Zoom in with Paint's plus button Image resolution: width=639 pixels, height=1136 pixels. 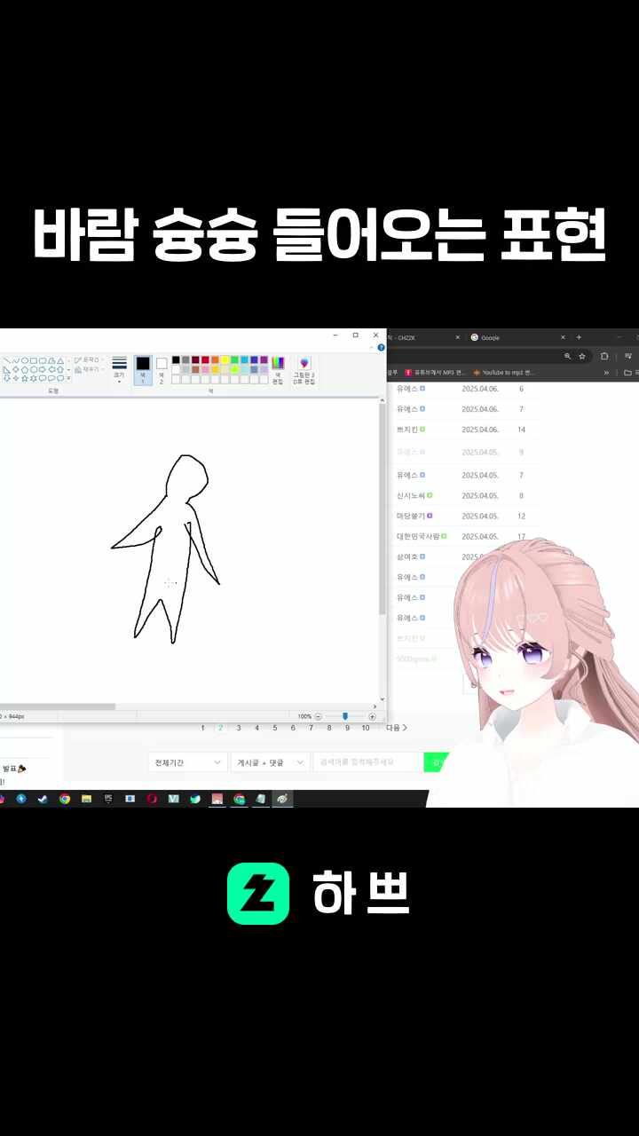click(x=372, y=716)
